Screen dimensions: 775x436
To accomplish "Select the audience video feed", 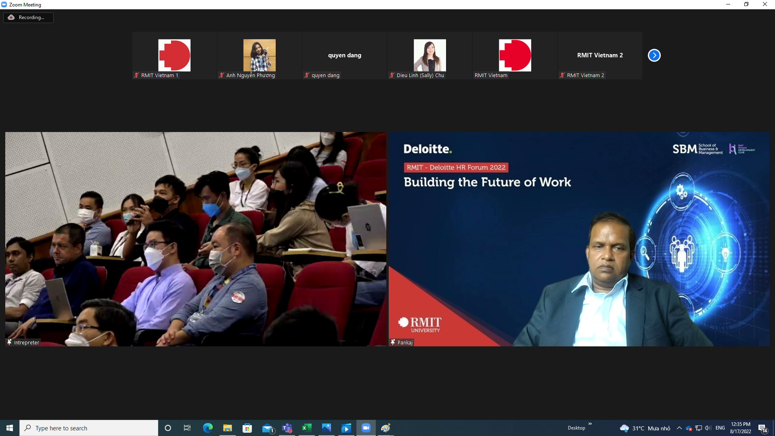I will pos(196,239).
